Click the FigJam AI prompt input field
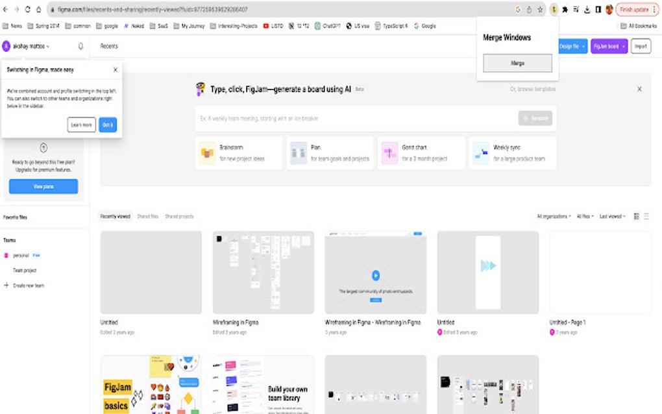Screen dimensions: 662x414 [x=357, y=118]
